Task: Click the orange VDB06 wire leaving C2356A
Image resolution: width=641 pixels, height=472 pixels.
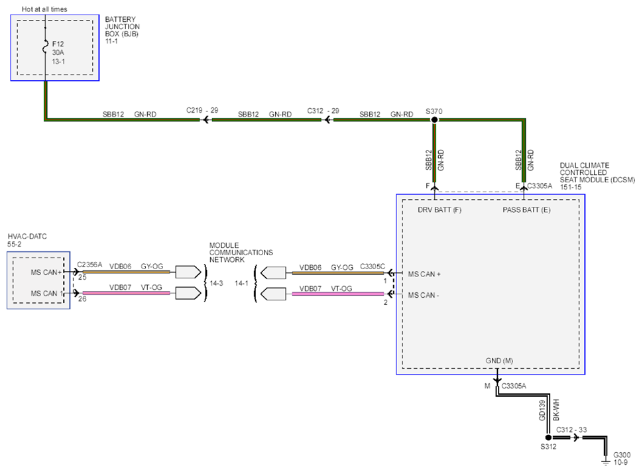Action: [x=127, y=272]
